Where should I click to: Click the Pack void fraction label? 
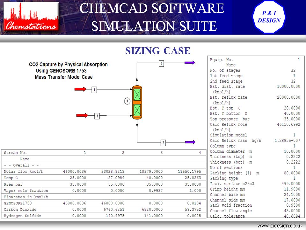[x=231, y=205]
